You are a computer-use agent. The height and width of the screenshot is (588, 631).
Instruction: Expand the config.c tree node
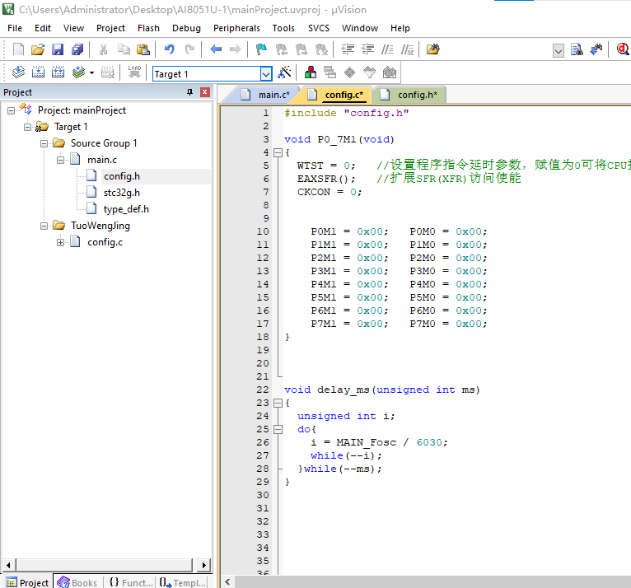click(60, 242)
